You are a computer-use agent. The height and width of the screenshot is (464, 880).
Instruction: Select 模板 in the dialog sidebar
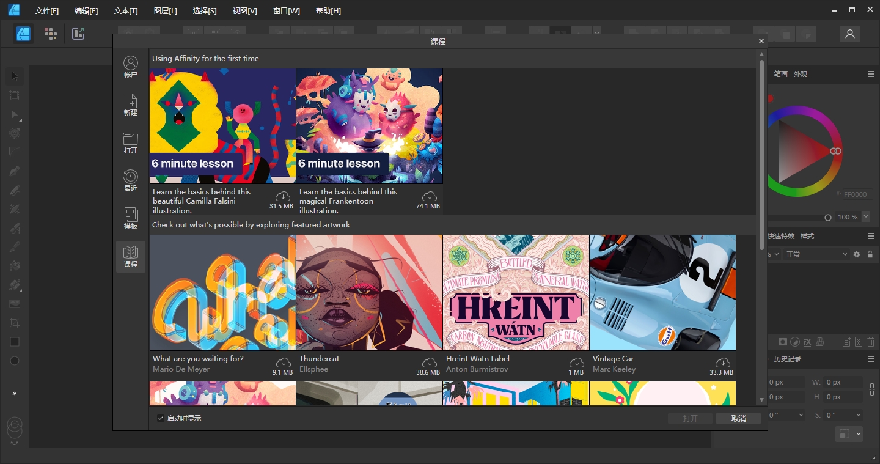coord(130,219)
